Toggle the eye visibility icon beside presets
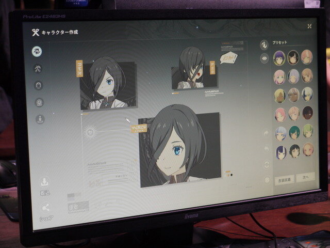Viewport: 330px width, 248px height. [265, 58]
